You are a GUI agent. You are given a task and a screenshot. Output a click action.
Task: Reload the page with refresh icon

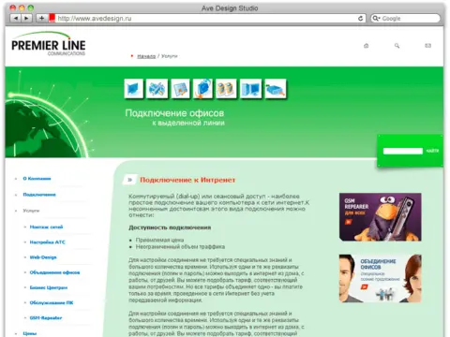(360, 19)
